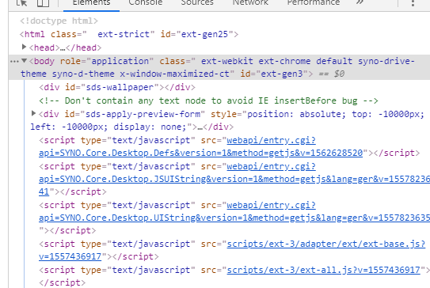Expand the sds-apply-preview-form div

[33, 113]
